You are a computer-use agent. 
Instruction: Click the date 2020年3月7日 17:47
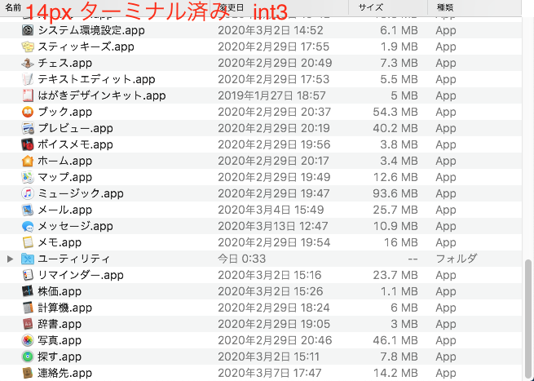(269, 373)
